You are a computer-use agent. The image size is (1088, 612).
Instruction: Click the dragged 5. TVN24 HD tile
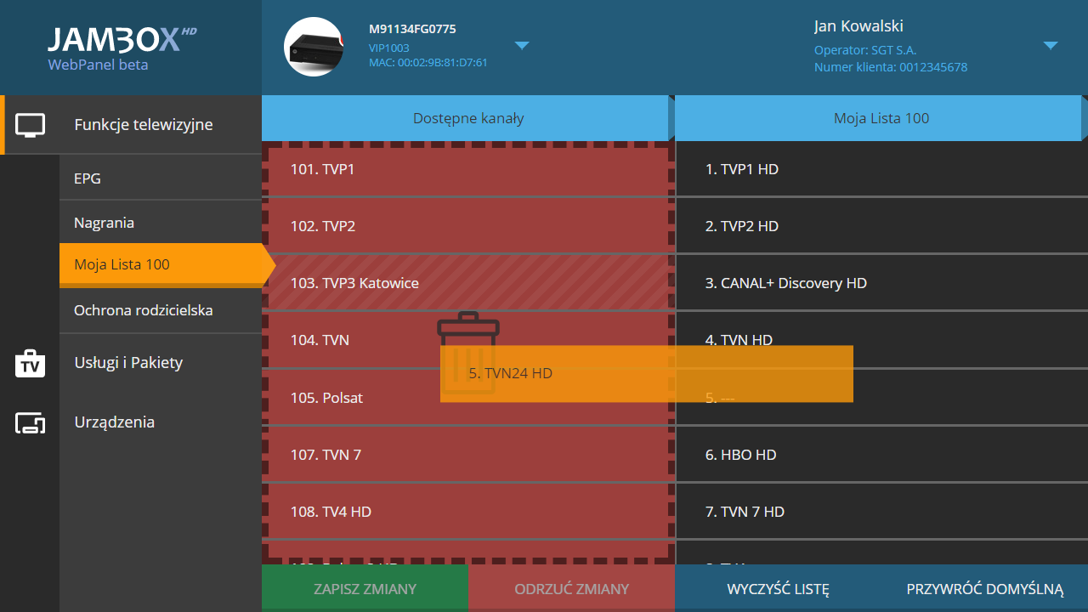pos(647,373)
